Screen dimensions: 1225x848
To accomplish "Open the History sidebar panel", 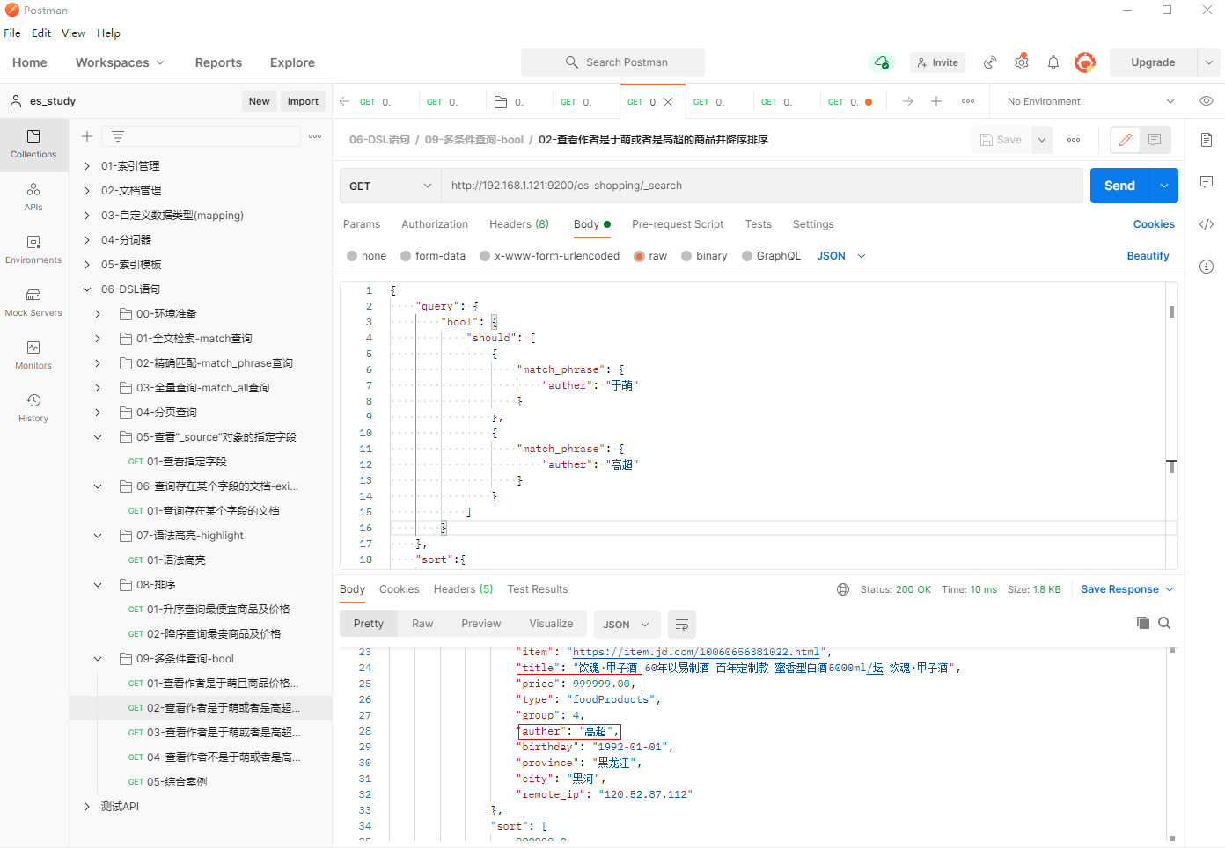I will coord(33,407).
